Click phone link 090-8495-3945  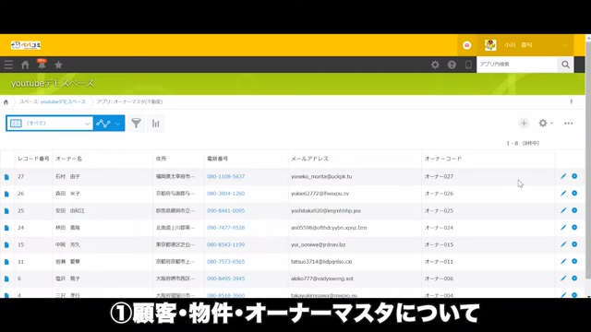coord(225,279)
